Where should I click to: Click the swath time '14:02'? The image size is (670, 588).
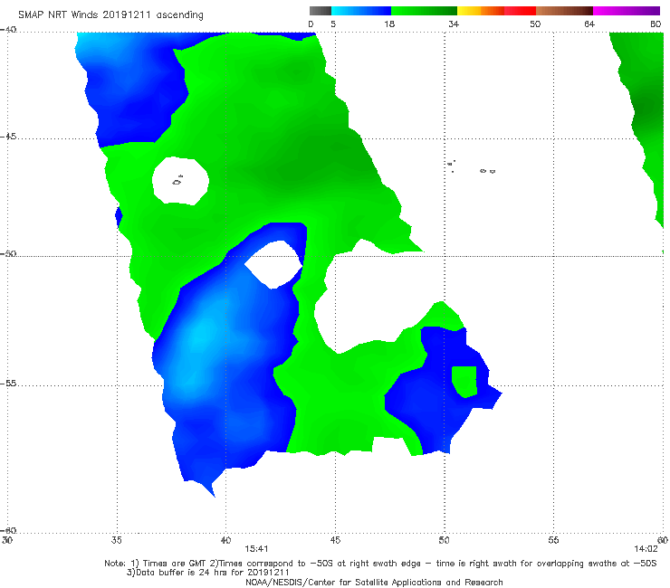pyautogui.click(x=646, y=549)
